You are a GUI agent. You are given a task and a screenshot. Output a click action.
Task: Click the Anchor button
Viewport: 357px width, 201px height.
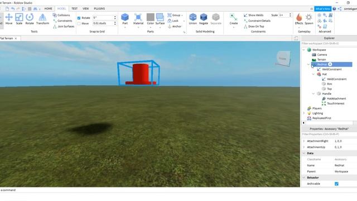coord(175,26)
